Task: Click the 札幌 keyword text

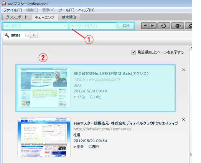Action: (x=77, y=135)
